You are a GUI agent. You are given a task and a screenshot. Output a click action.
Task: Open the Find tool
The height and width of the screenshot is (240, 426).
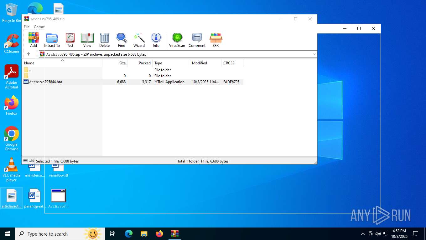click(x=122, y=40)
